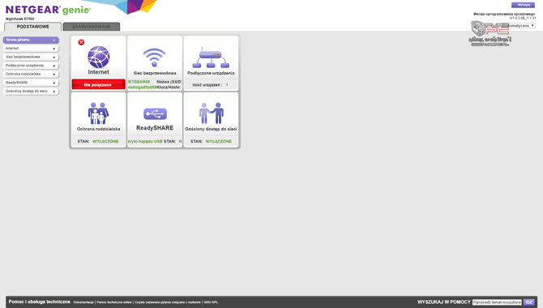Open the family icon for Ochrona rodzicielska
The image size is (543, 308).
point(98,113)
